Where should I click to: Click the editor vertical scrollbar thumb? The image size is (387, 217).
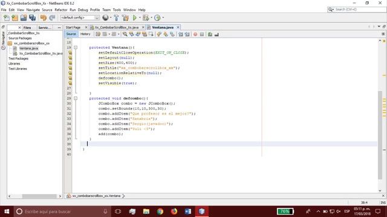[x=380, y=135]
